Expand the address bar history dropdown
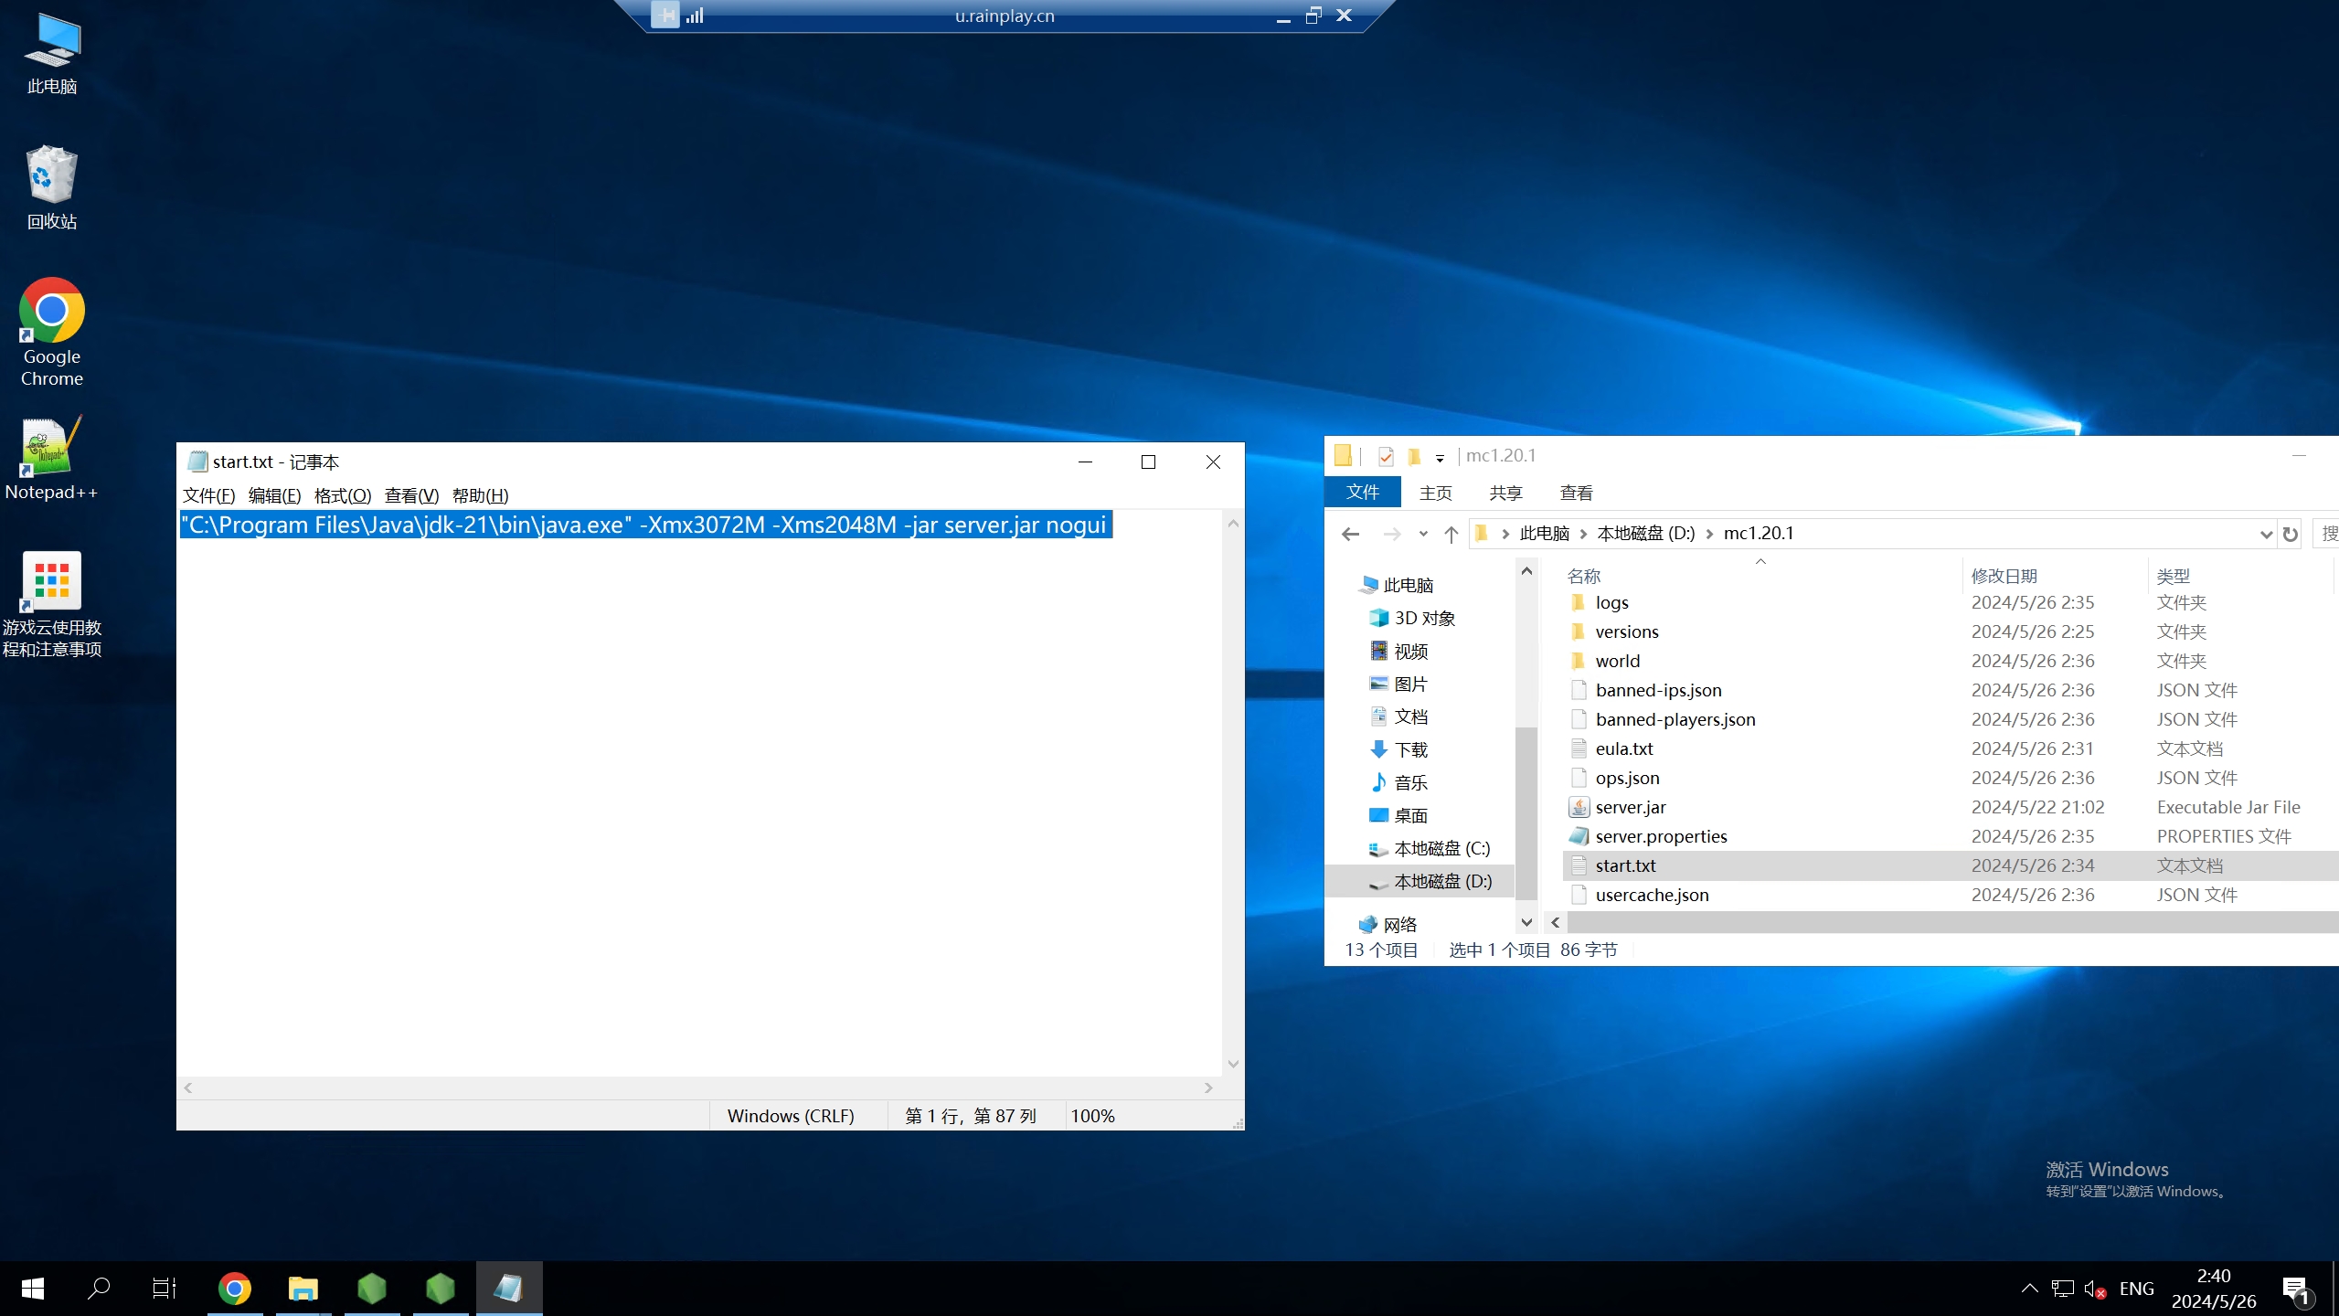The width and height of the screenshot is (2339, 1316). [x=2266, y=534]
